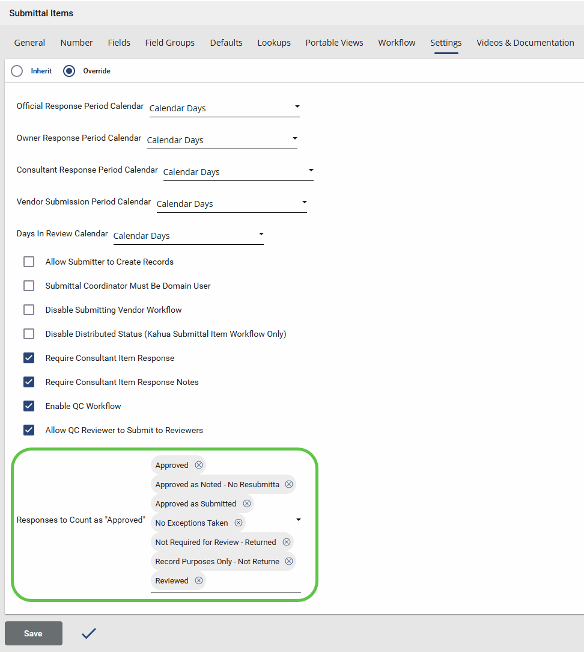Viewport: 584px width, 652px height.
Task: Remove "Approved as Noted - No Resubmitta" chip
Action: 289,484
